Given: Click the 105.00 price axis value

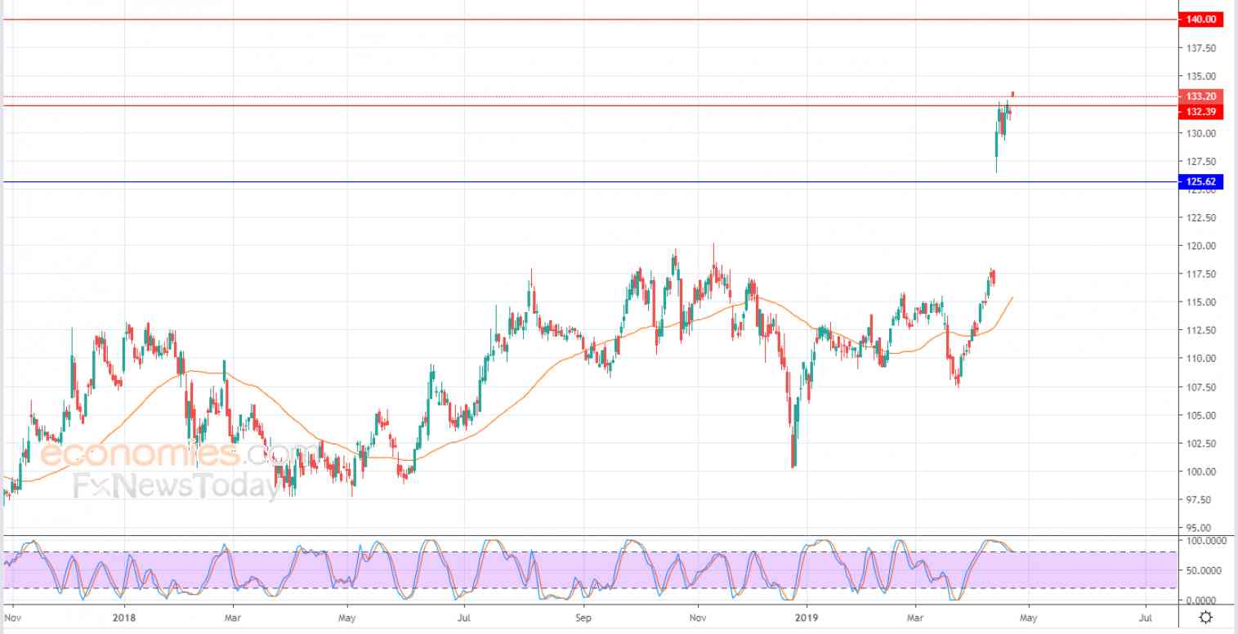Looking at the screenshot, I should (x=1200, y=415).
